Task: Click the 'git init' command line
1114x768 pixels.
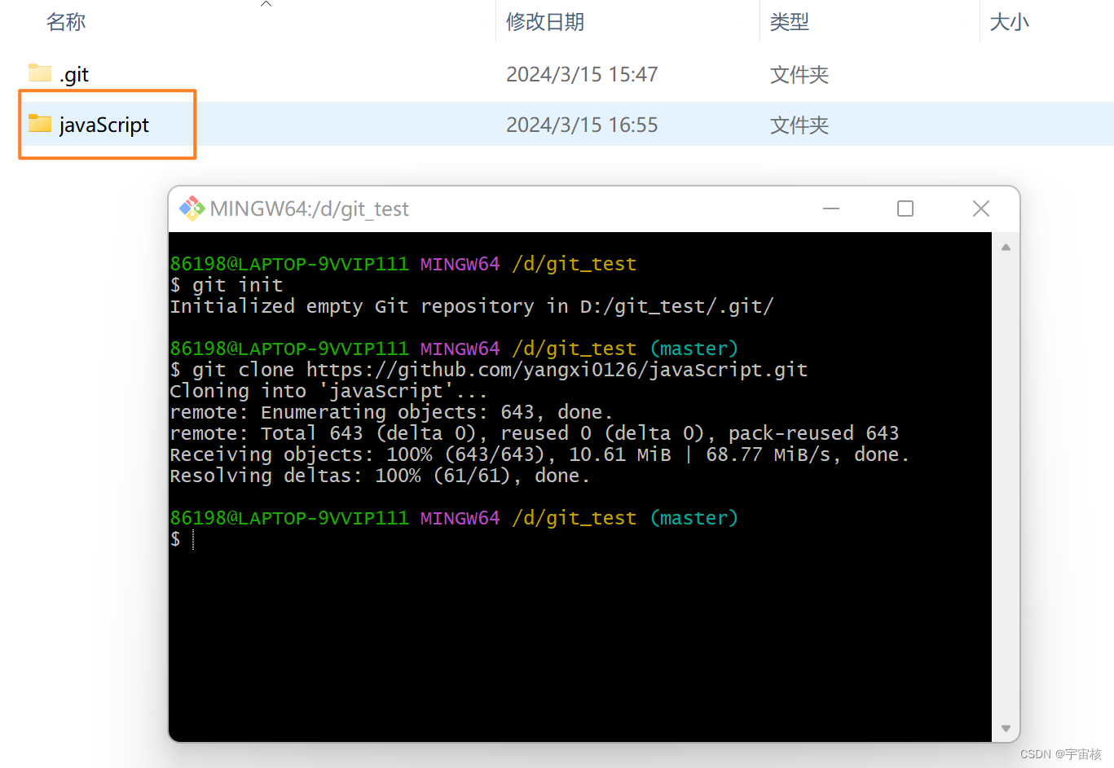Action: point(227,285)
